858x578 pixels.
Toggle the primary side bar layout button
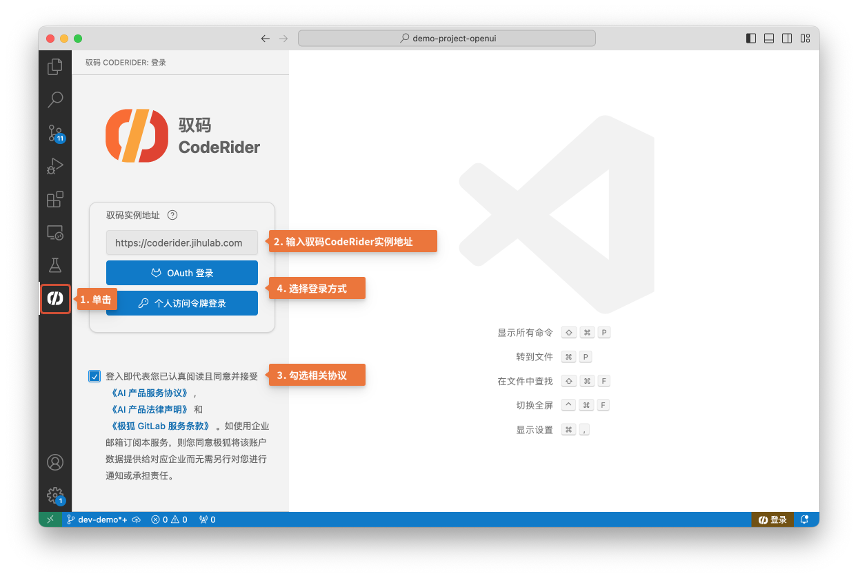point(751,39)
